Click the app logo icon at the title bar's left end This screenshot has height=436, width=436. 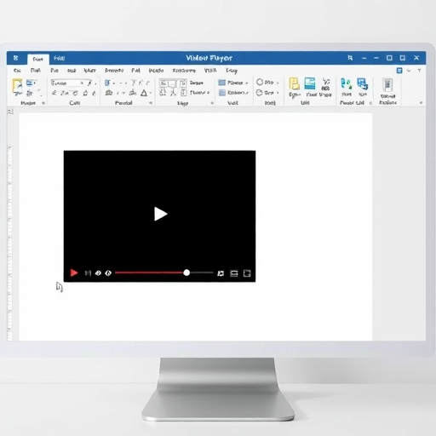16,58
